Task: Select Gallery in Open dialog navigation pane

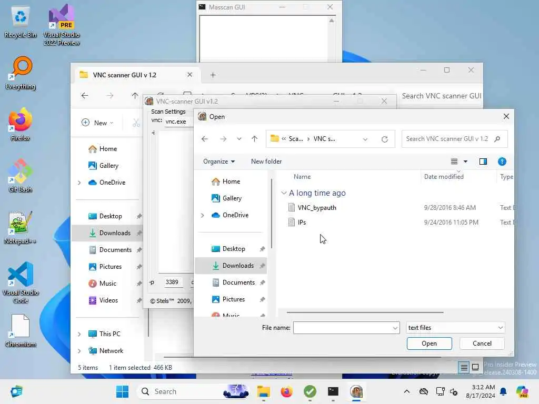Action: pos(231,198)
